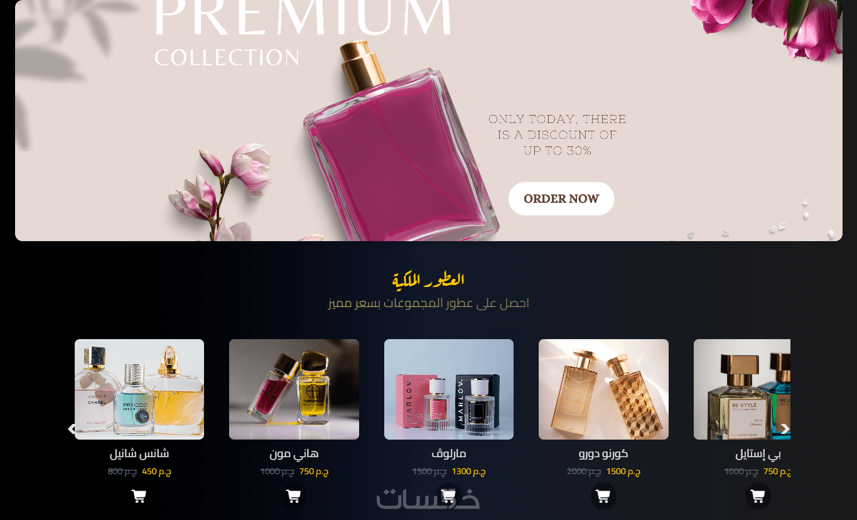
Task: Go to next products with right arrow
Action: click(x=785, y=429)
